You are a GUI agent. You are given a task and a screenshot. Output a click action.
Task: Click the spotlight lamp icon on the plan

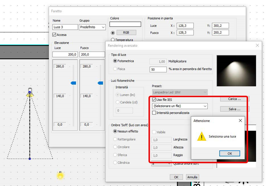[30, 92]
